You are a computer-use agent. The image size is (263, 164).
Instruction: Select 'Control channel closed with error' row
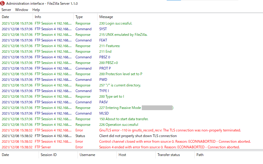pyautogui.click(x=131, y=142)
